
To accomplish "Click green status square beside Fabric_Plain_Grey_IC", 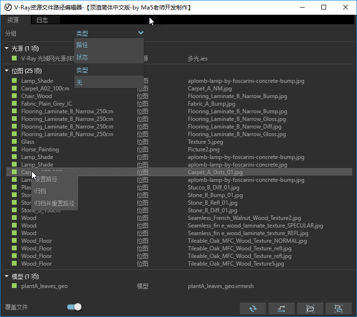I will pyautogui.click(x=14, y=103).
